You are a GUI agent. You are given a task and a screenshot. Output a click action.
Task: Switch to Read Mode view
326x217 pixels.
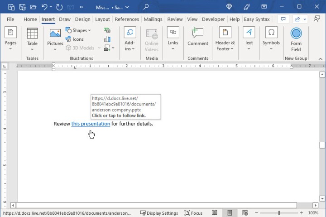click(x=215, y=213)
